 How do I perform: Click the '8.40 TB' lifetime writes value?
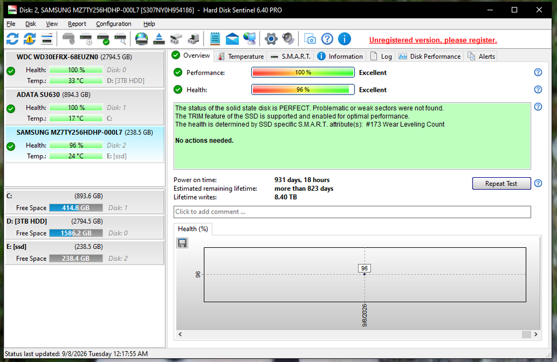coord(286,197)
